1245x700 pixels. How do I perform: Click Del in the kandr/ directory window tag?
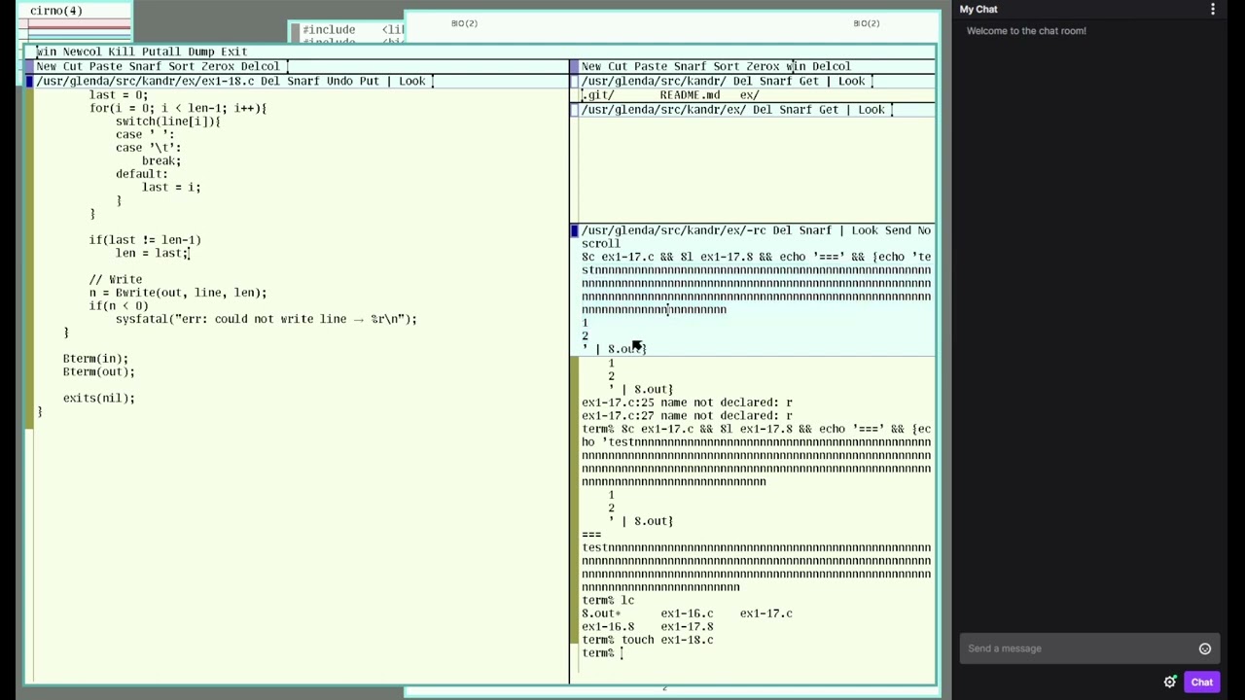click(743, 81)
